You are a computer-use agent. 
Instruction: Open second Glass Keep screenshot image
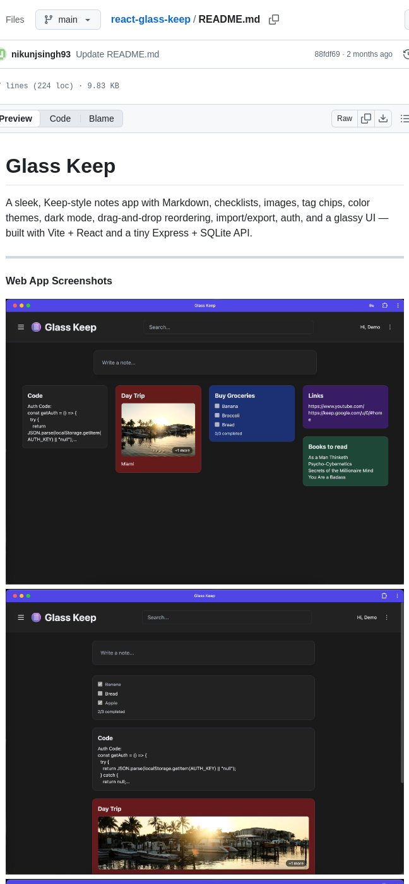coord(204,732)
